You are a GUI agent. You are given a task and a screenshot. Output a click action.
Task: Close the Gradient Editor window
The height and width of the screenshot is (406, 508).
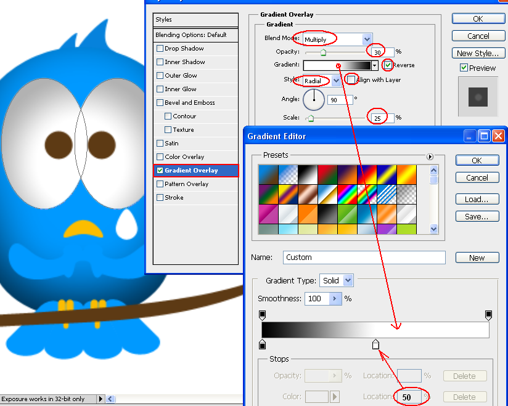(x=498, y=136)
